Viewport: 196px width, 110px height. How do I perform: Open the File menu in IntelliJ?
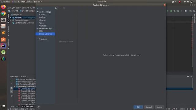9,8
